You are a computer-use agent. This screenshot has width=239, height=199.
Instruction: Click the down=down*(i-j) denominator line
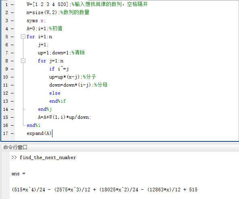(x=71, y=85)
